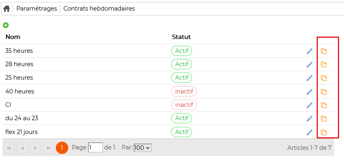Viewport: 344px width, 160px height.
Task: Sort by the Nom column header
Action: (13, 37)
